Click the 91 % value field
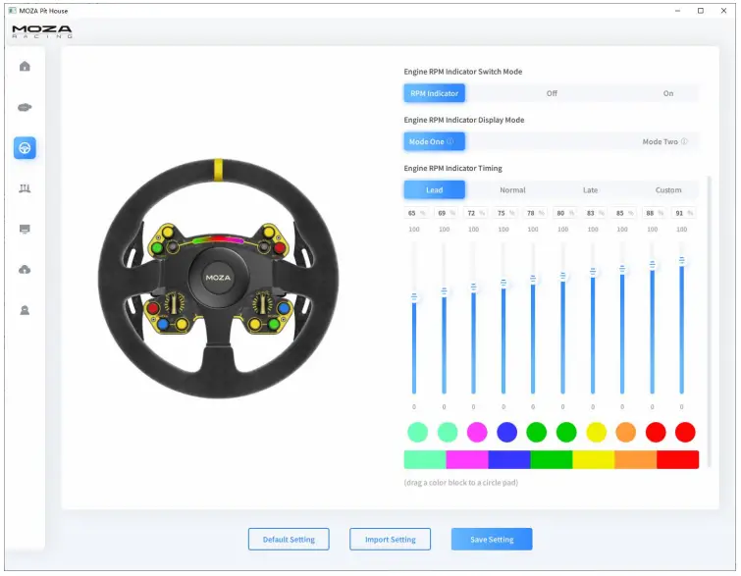741x576 pixels. [x=683, y=213]
